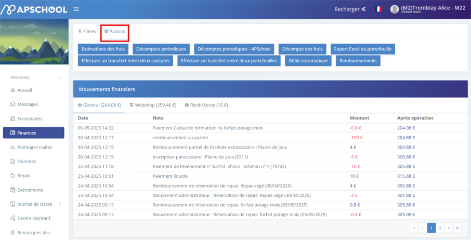Open Accueil from the sidebar

click(24, 90)
